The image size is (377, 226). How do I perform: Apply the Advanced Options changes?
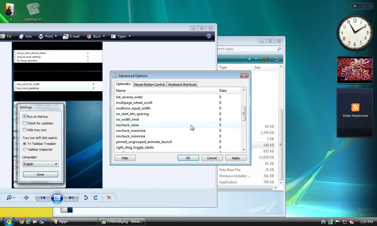click(236, 158)
